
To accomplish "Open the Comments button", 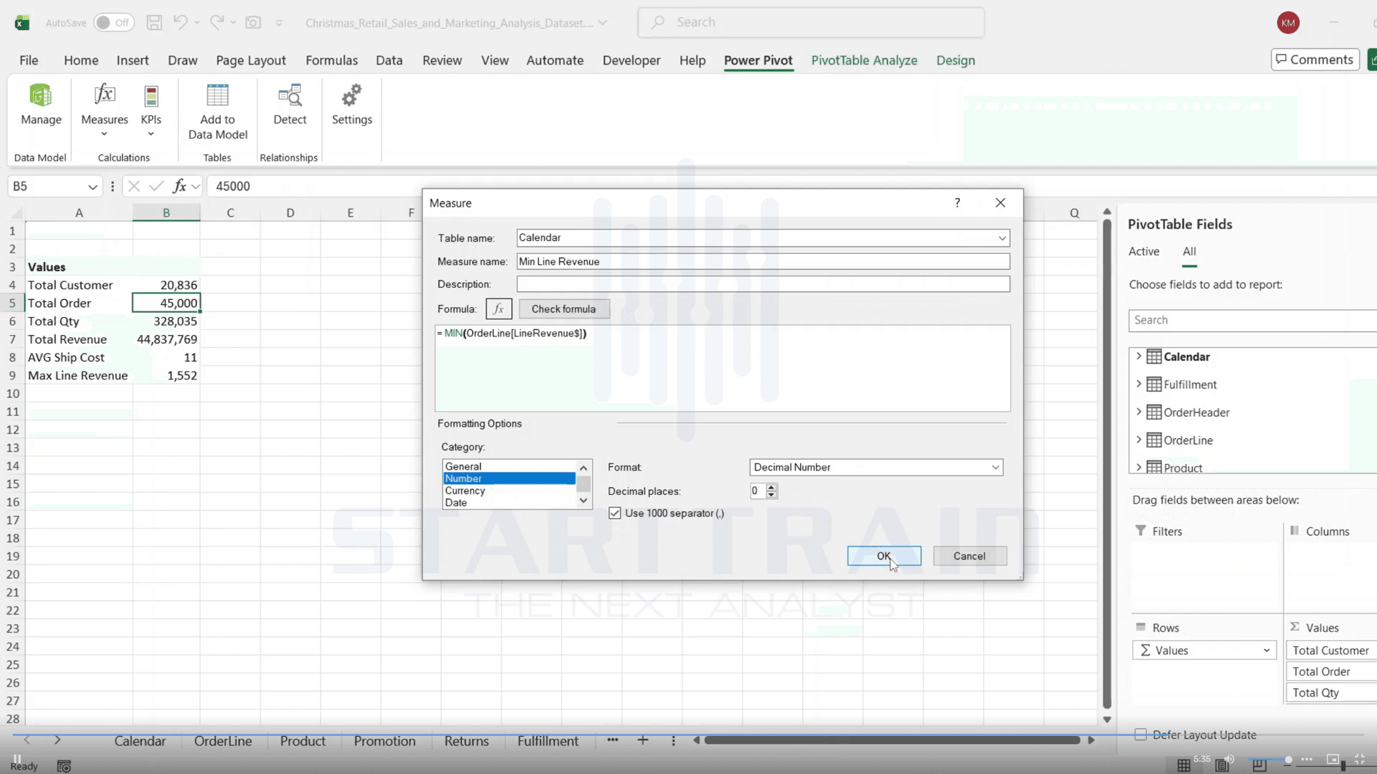I will (1315, 60).
